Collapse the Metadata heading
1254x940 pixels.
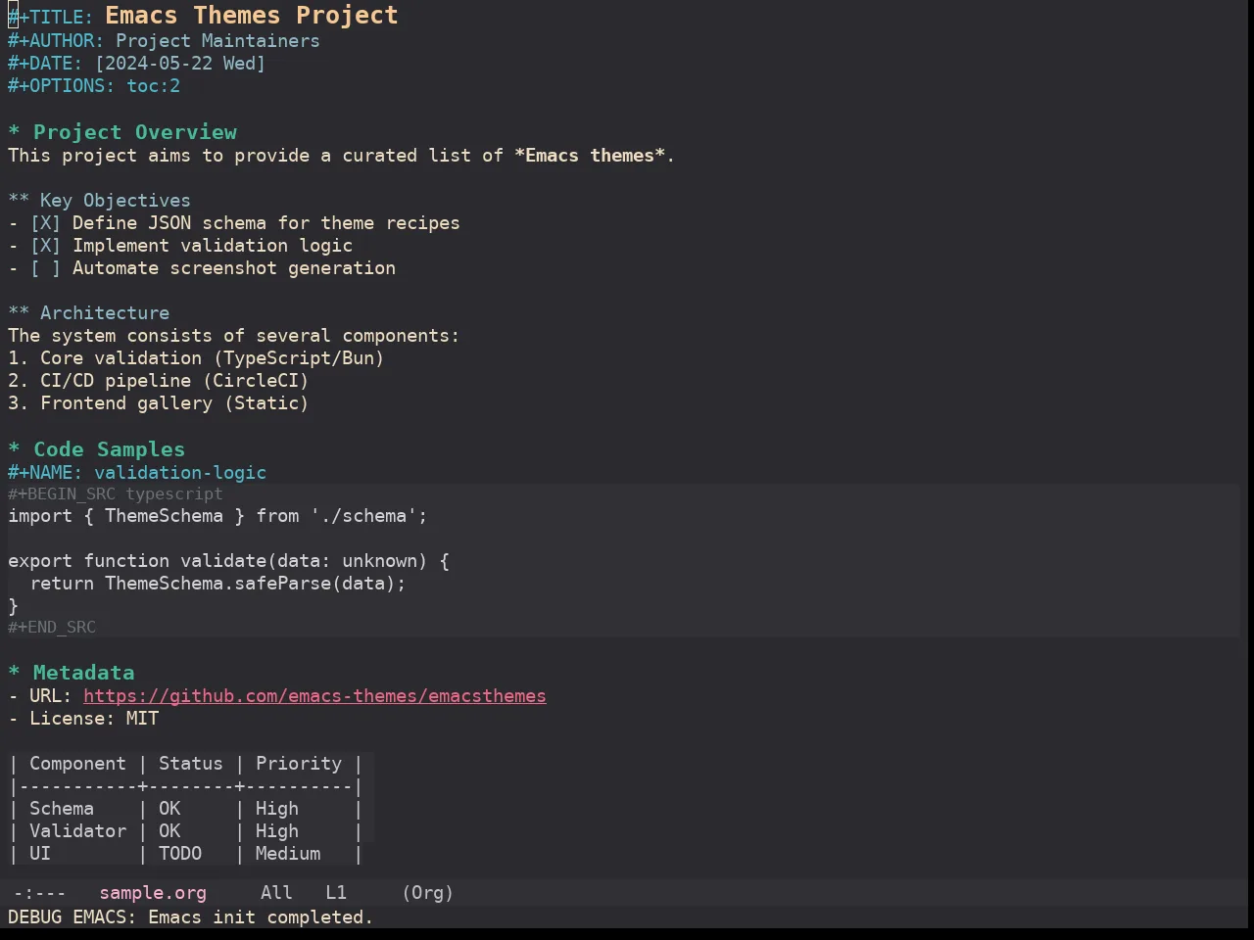pyautogui.click(x=71, y=673)
